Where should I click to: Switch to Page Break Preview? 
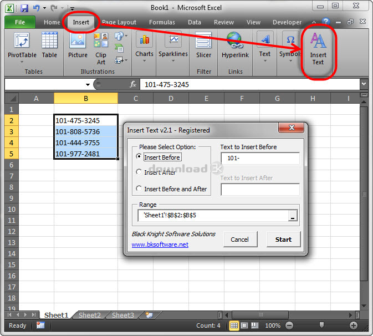pos(255,325)
